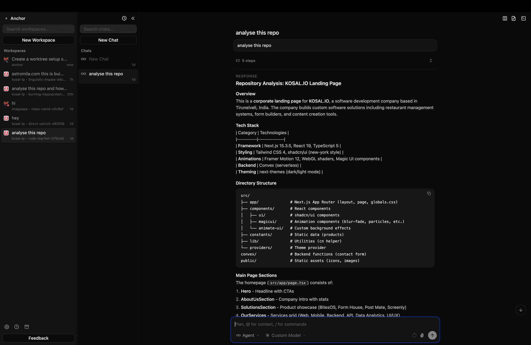Click avatar of 'Create a worktree setup' workspace
This screenshot has width=531, height=345.
click(x=6, y=59)
